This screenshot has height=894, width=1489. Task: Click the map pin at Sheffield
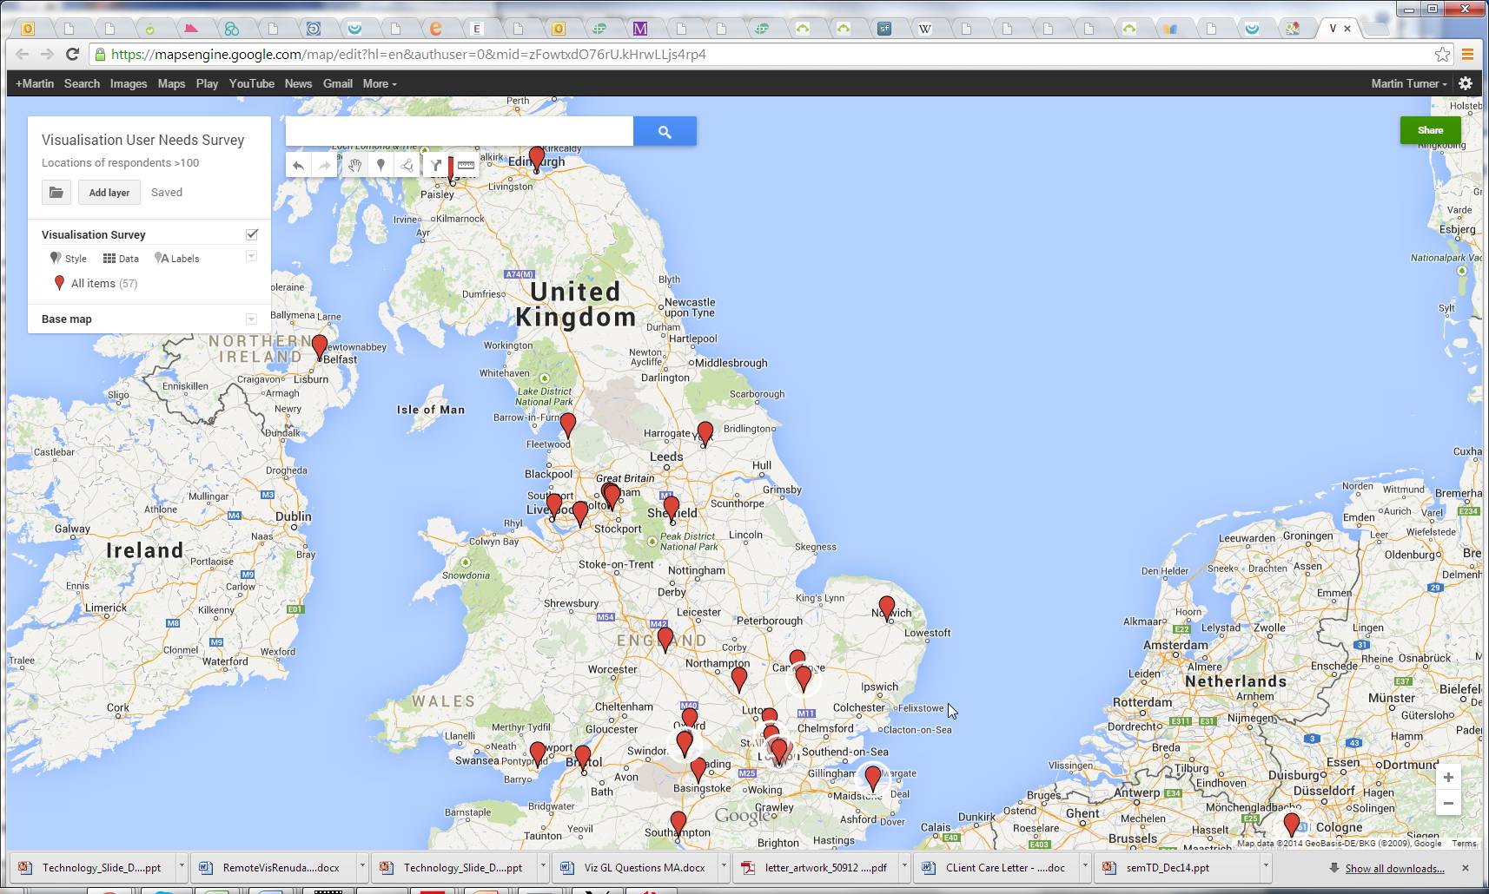[672, 508]
